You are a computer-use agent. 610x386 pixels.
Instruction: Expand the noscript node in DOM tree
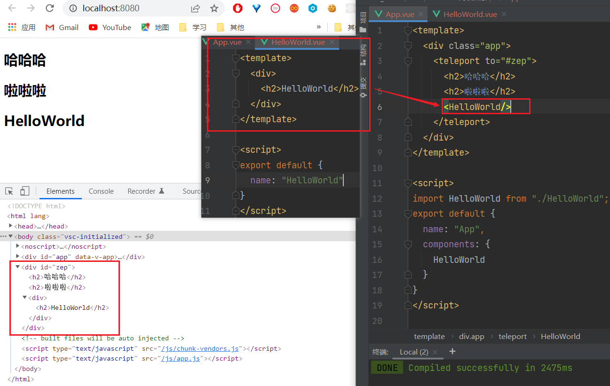(17, 246)
